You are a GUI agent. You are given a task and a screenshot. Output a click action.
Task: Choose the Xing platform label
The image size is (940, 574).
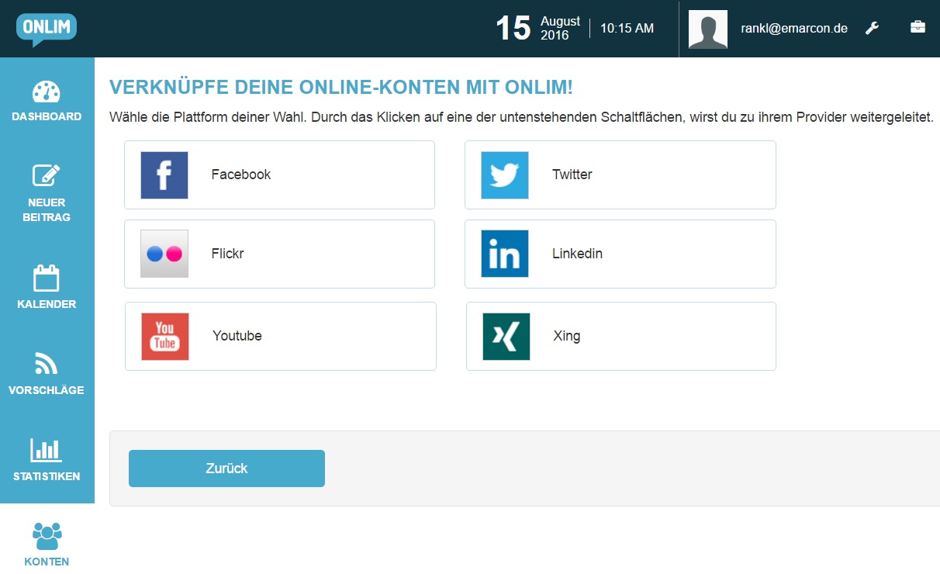tap(567, 336)
